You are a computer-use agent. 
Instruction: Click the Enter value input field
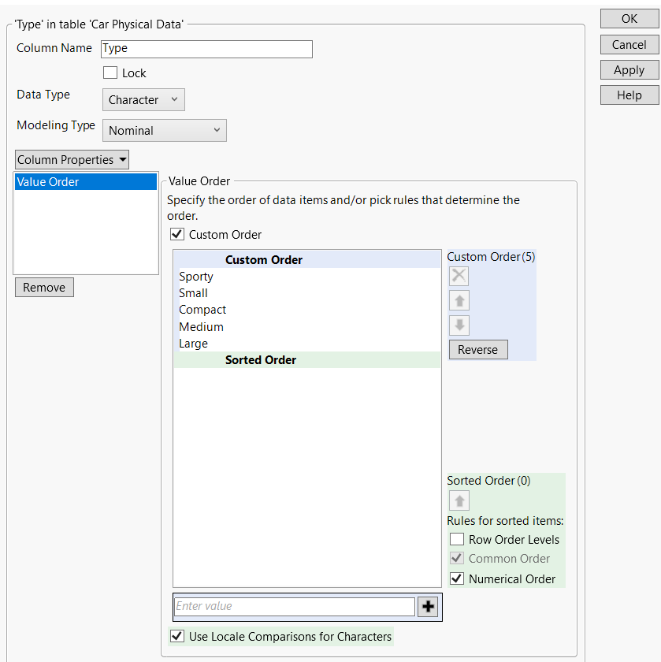(294, 607)
